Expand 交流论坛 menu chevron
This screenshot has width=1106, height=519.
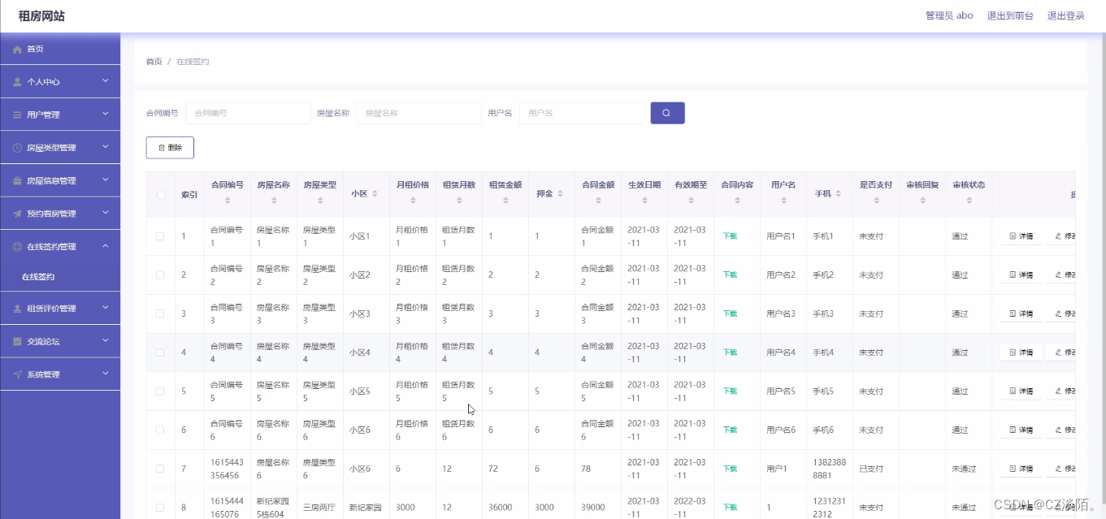click(x=106, y=341)
